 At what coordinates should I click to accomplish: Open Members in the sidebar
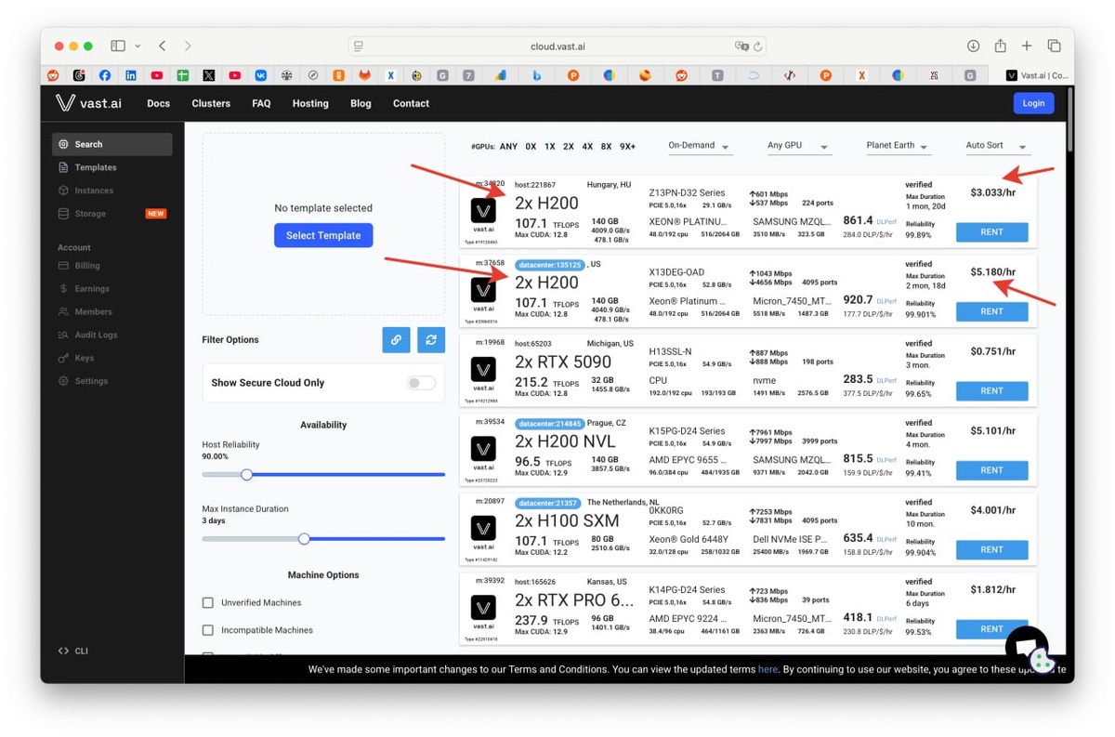point(93,312)
